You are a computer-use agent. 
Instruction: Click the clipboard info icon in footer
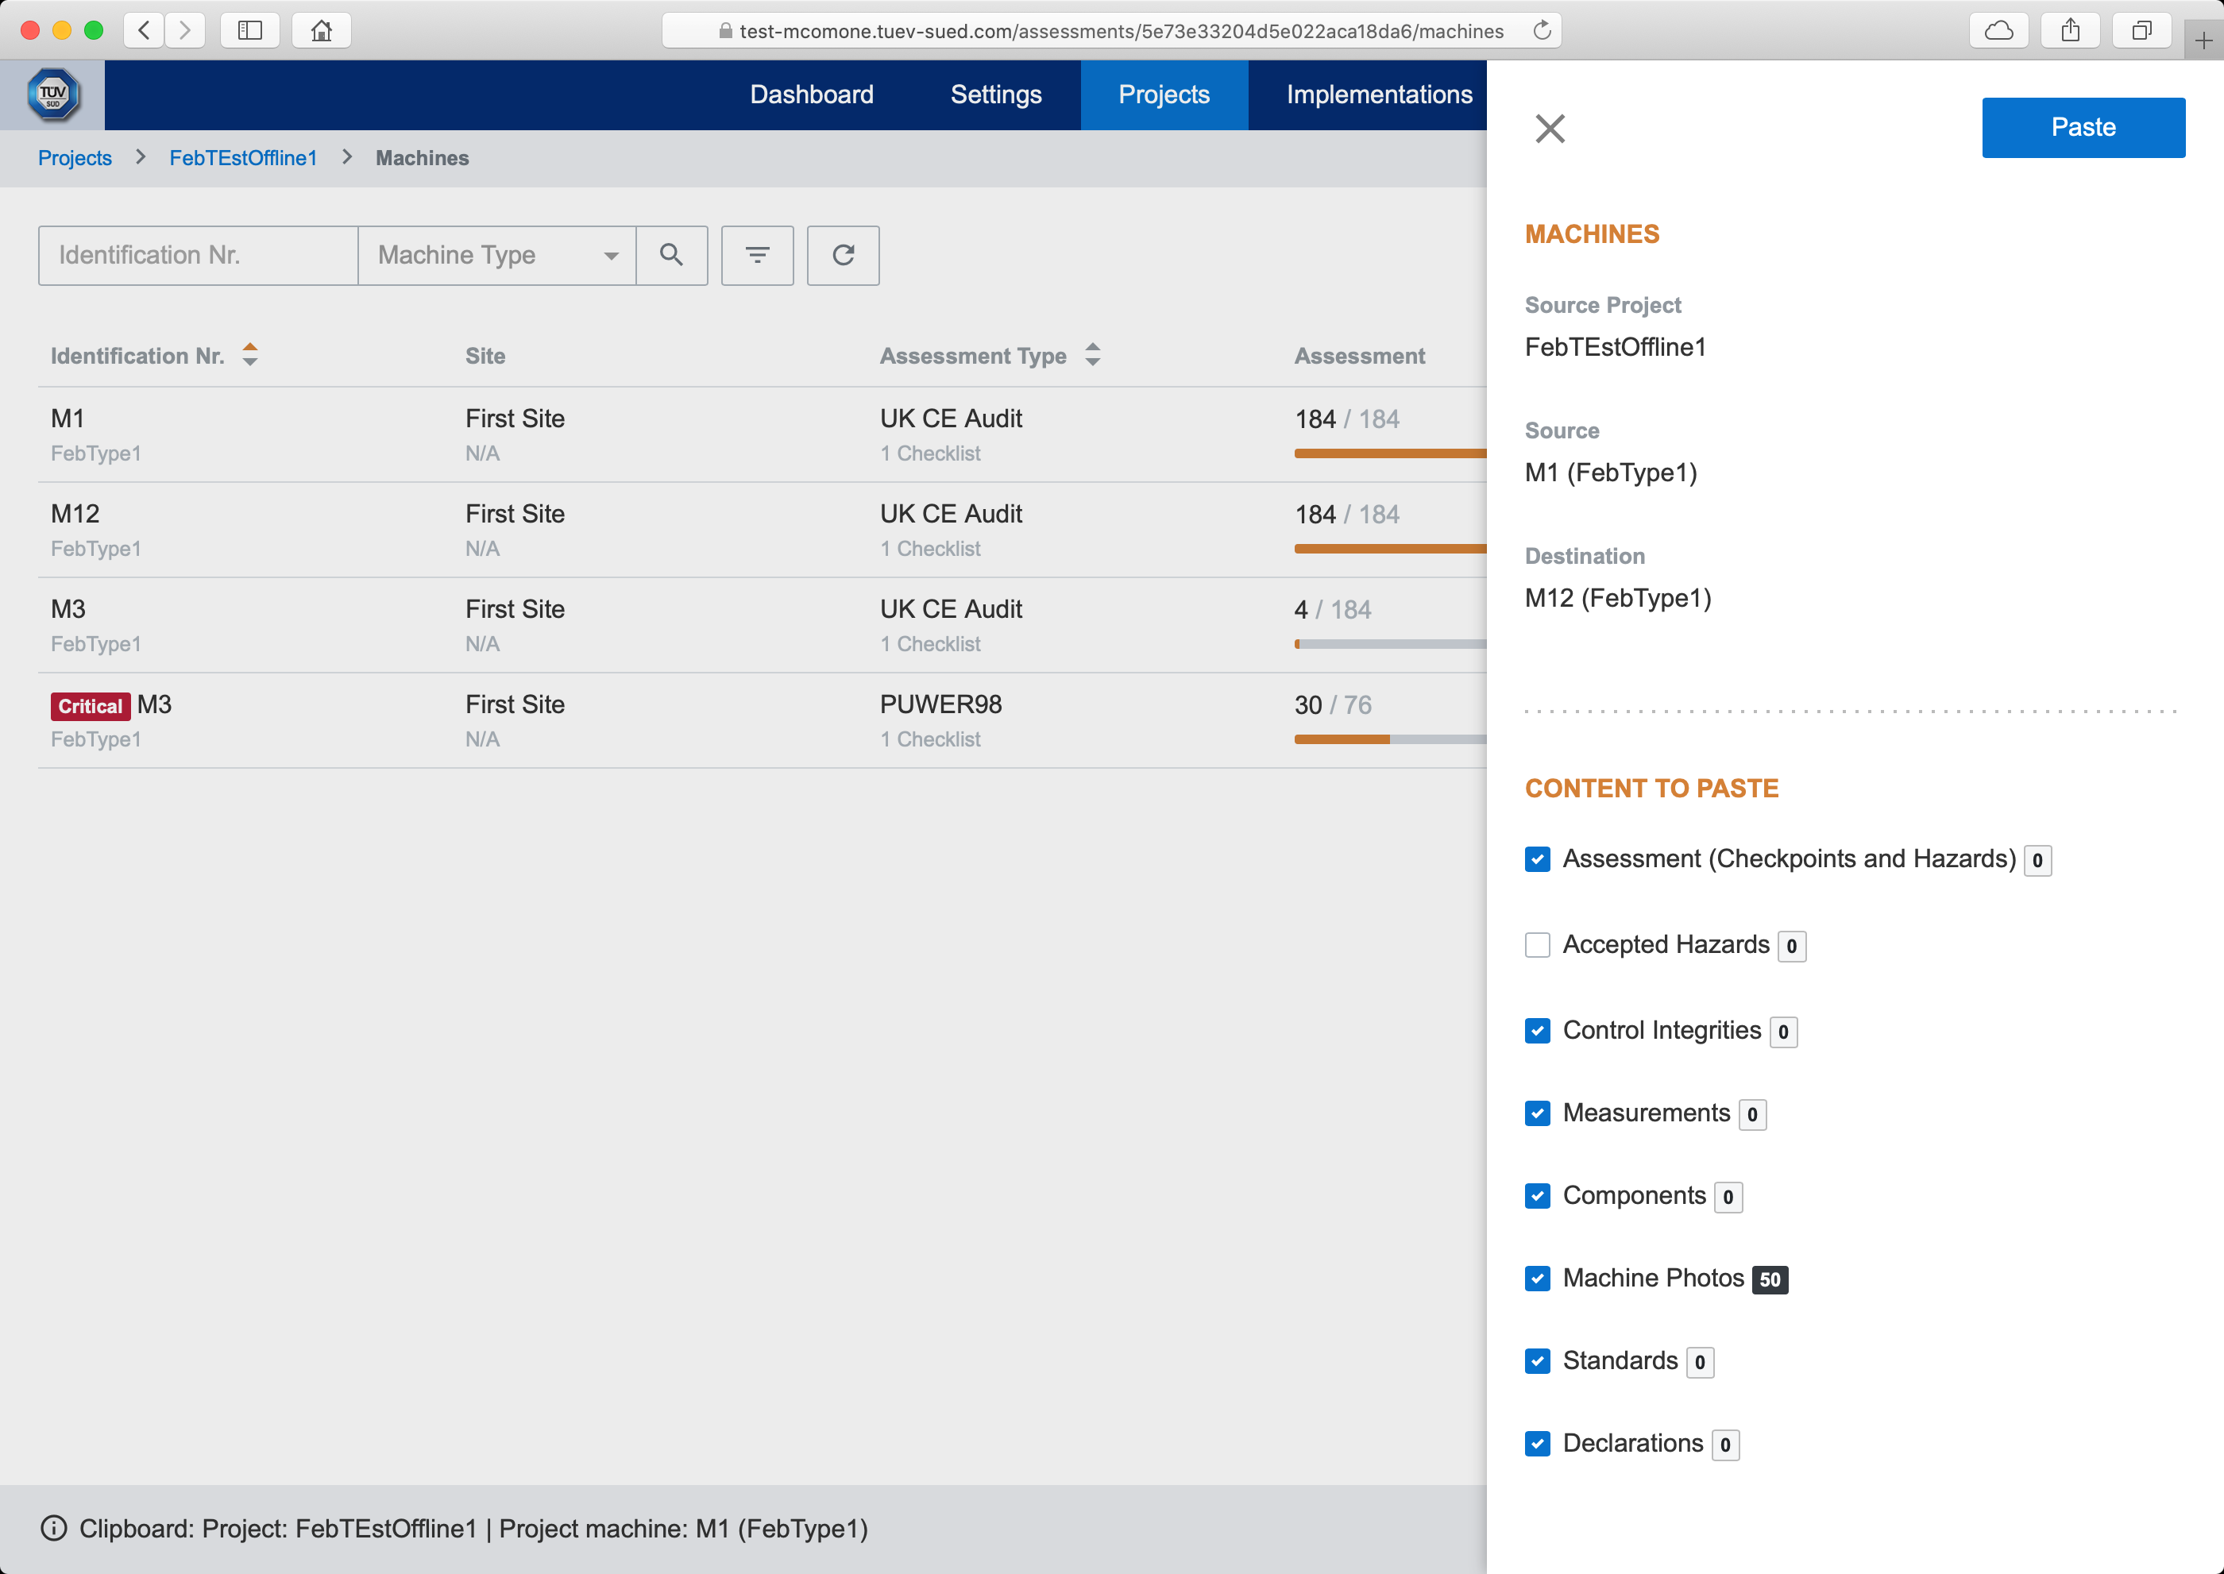(x=53, y=1527)
